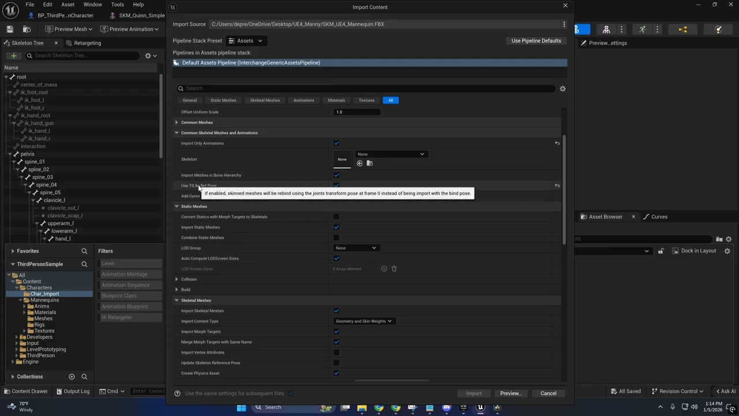This screenshot has width=739, height=416.
Task: Click the Use Pipeline Defaults button
Action: pyautogui.click(x=536, y=40)
